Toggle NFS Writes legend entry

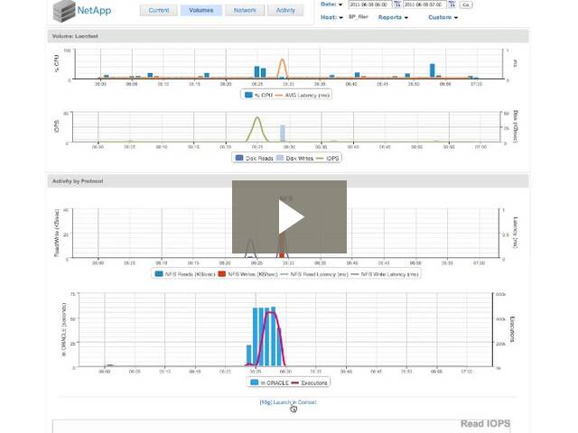point(248,274)
